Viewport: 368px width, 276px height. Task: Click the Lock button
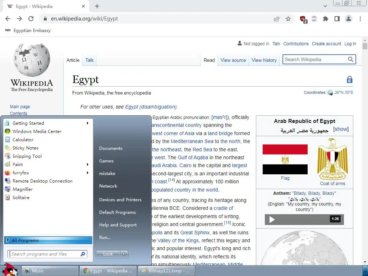(108, 254)
